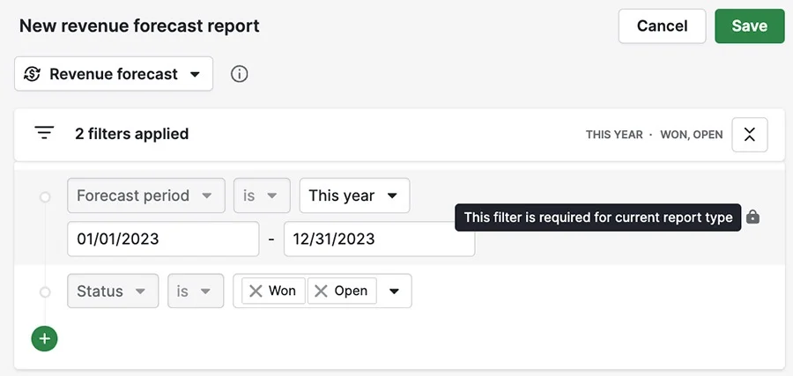Click the '2 filters applied' header
Screen dimensions: 793x376
coord(132,134)
